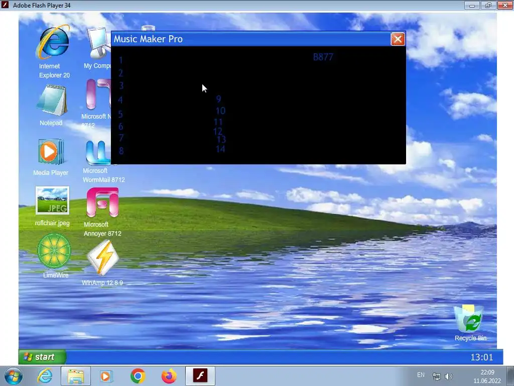Open Windows Media Player taskbar icon
The width and height of the screenshot is (514, 386).
(106, 376)
